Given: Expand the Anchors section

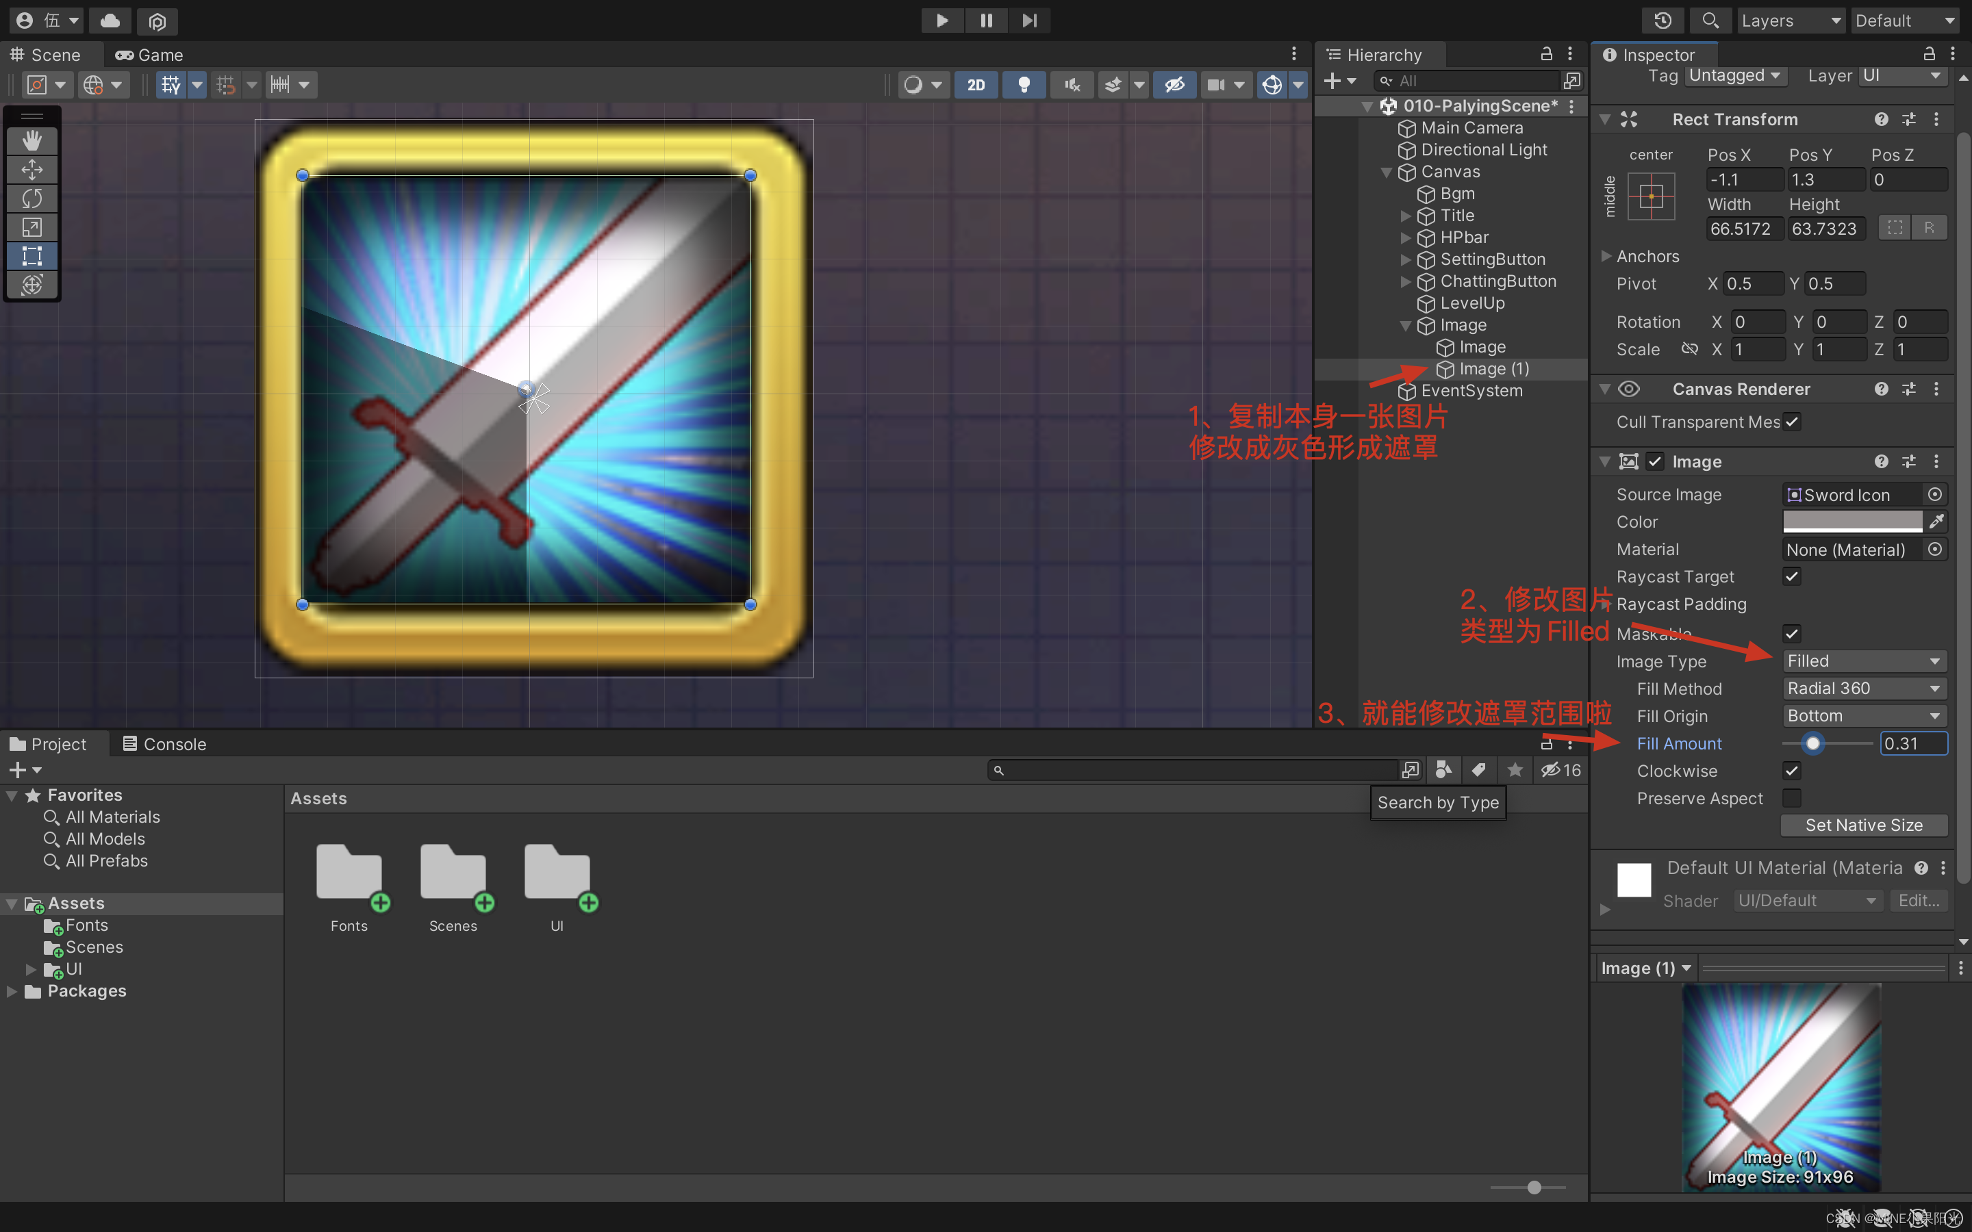Looking at the screenshot, I should pos(1606,256).
